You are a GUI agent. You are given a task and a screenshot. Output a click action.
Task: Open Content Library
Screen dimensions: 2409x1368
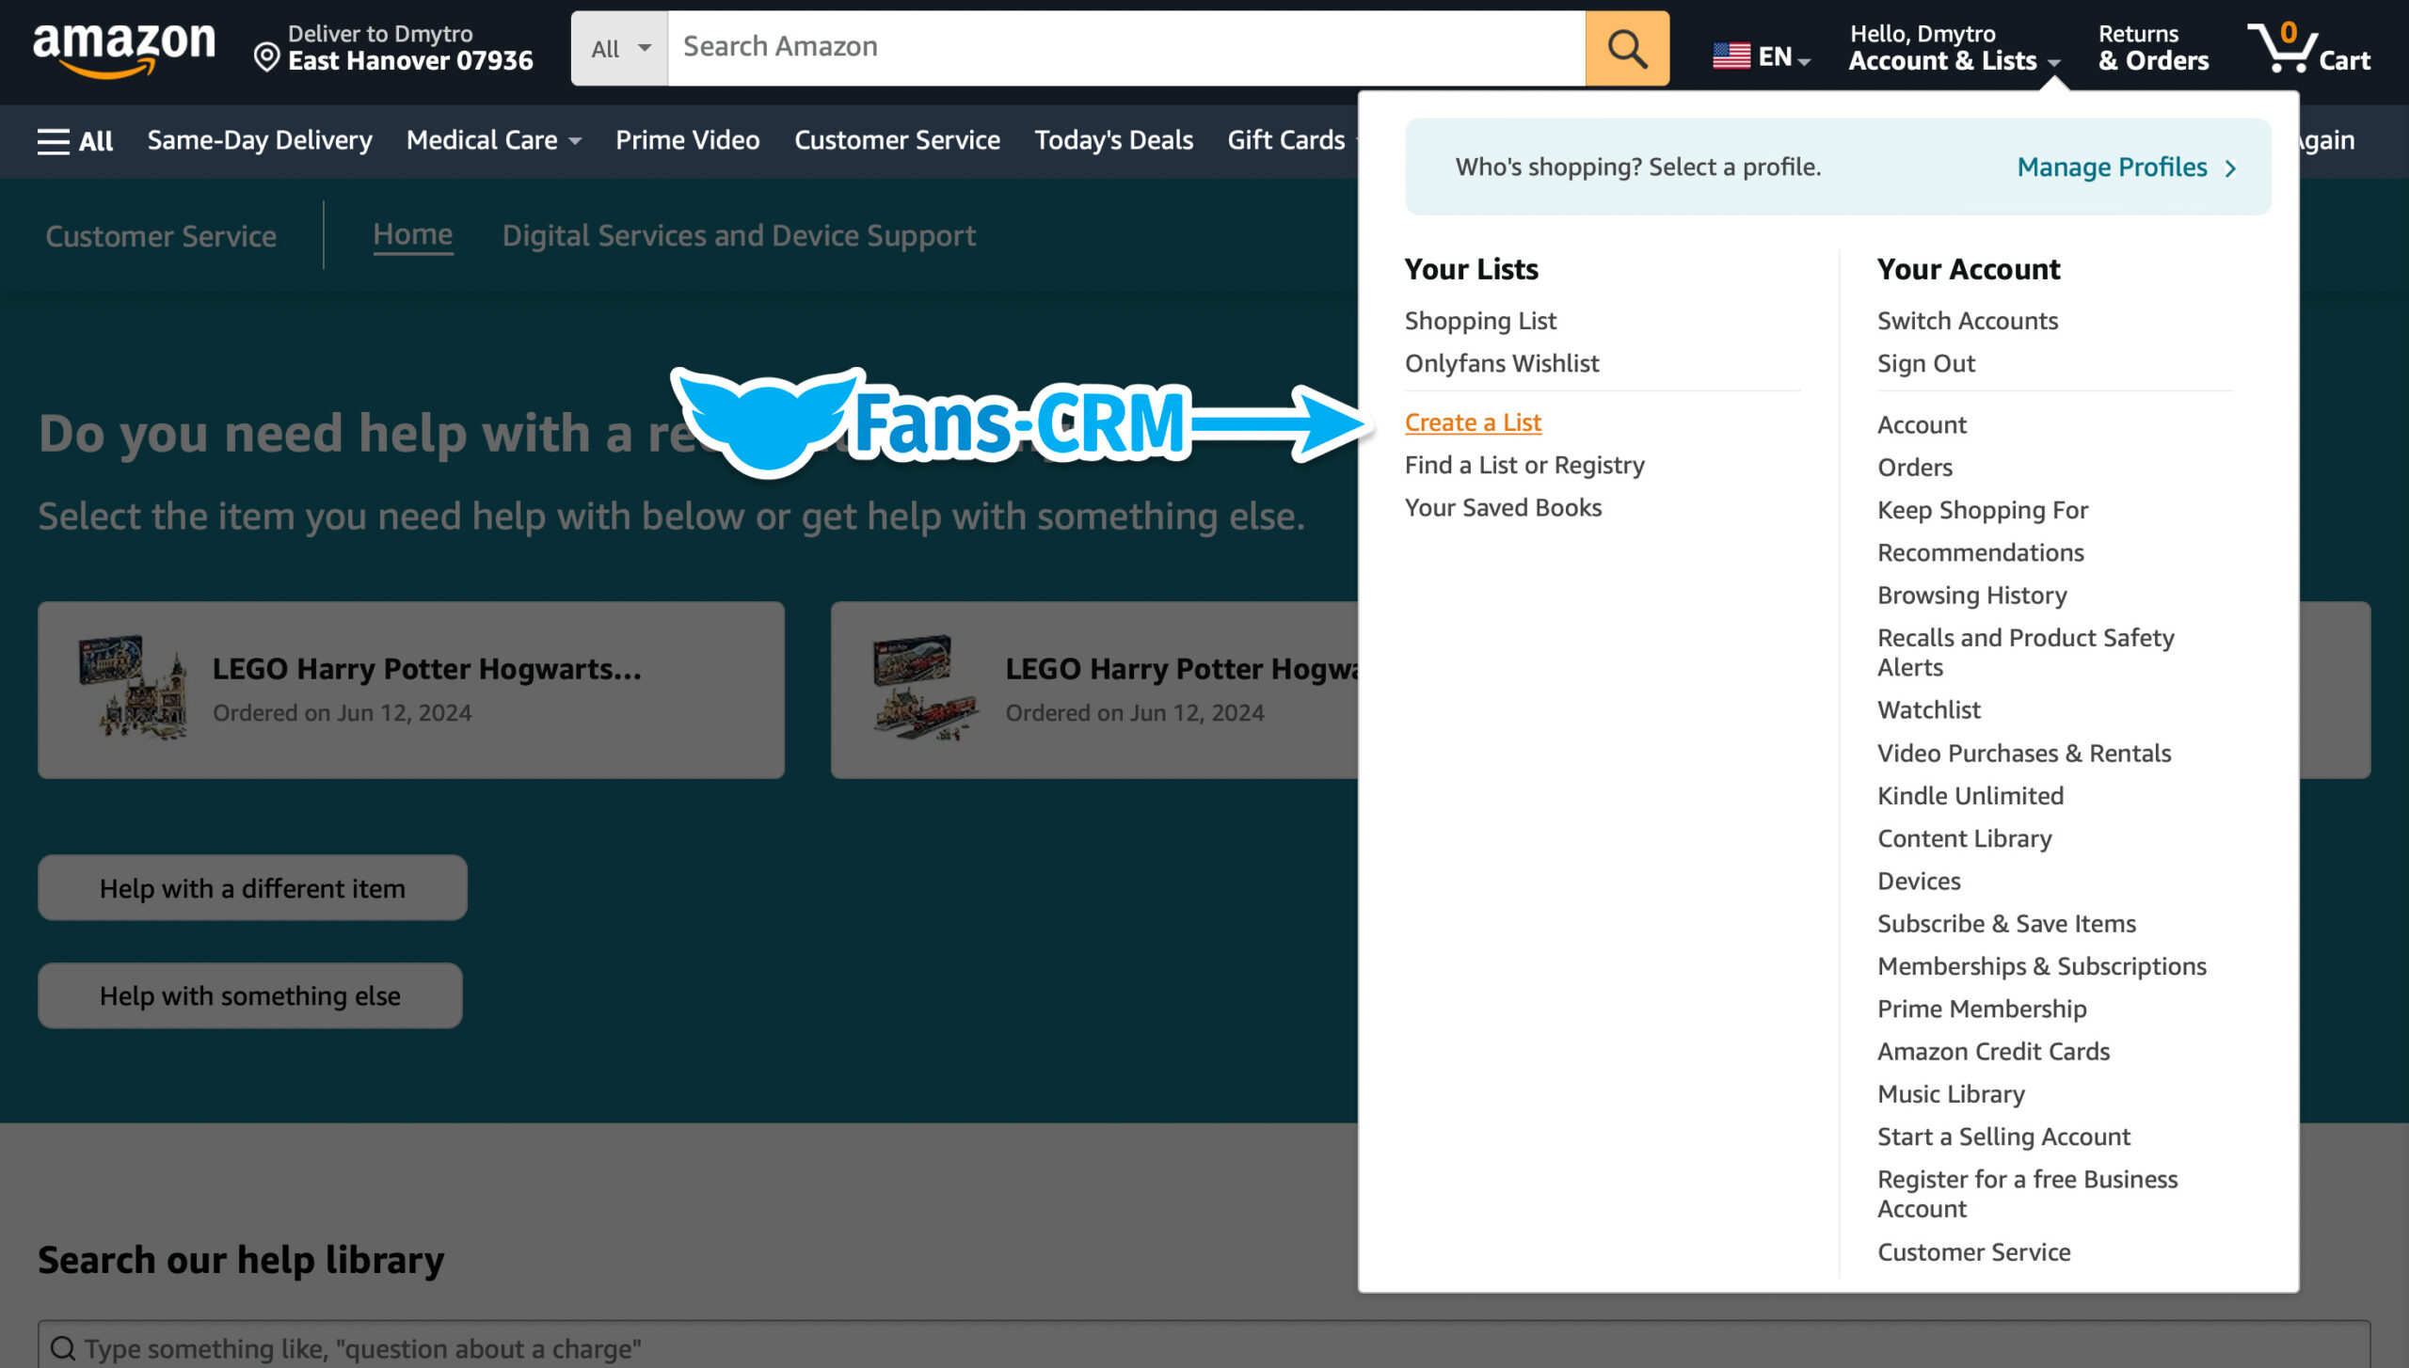pyautogui.click(x=1964, y=838)
